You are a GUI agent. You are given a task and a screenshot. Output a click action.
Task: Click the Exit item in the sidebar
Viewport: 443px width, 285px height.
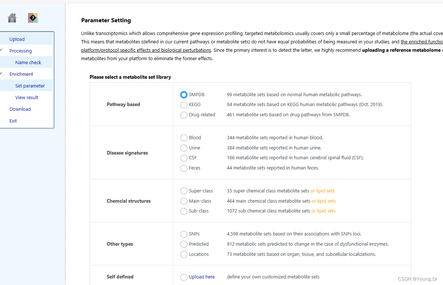[x=13, y=121]
